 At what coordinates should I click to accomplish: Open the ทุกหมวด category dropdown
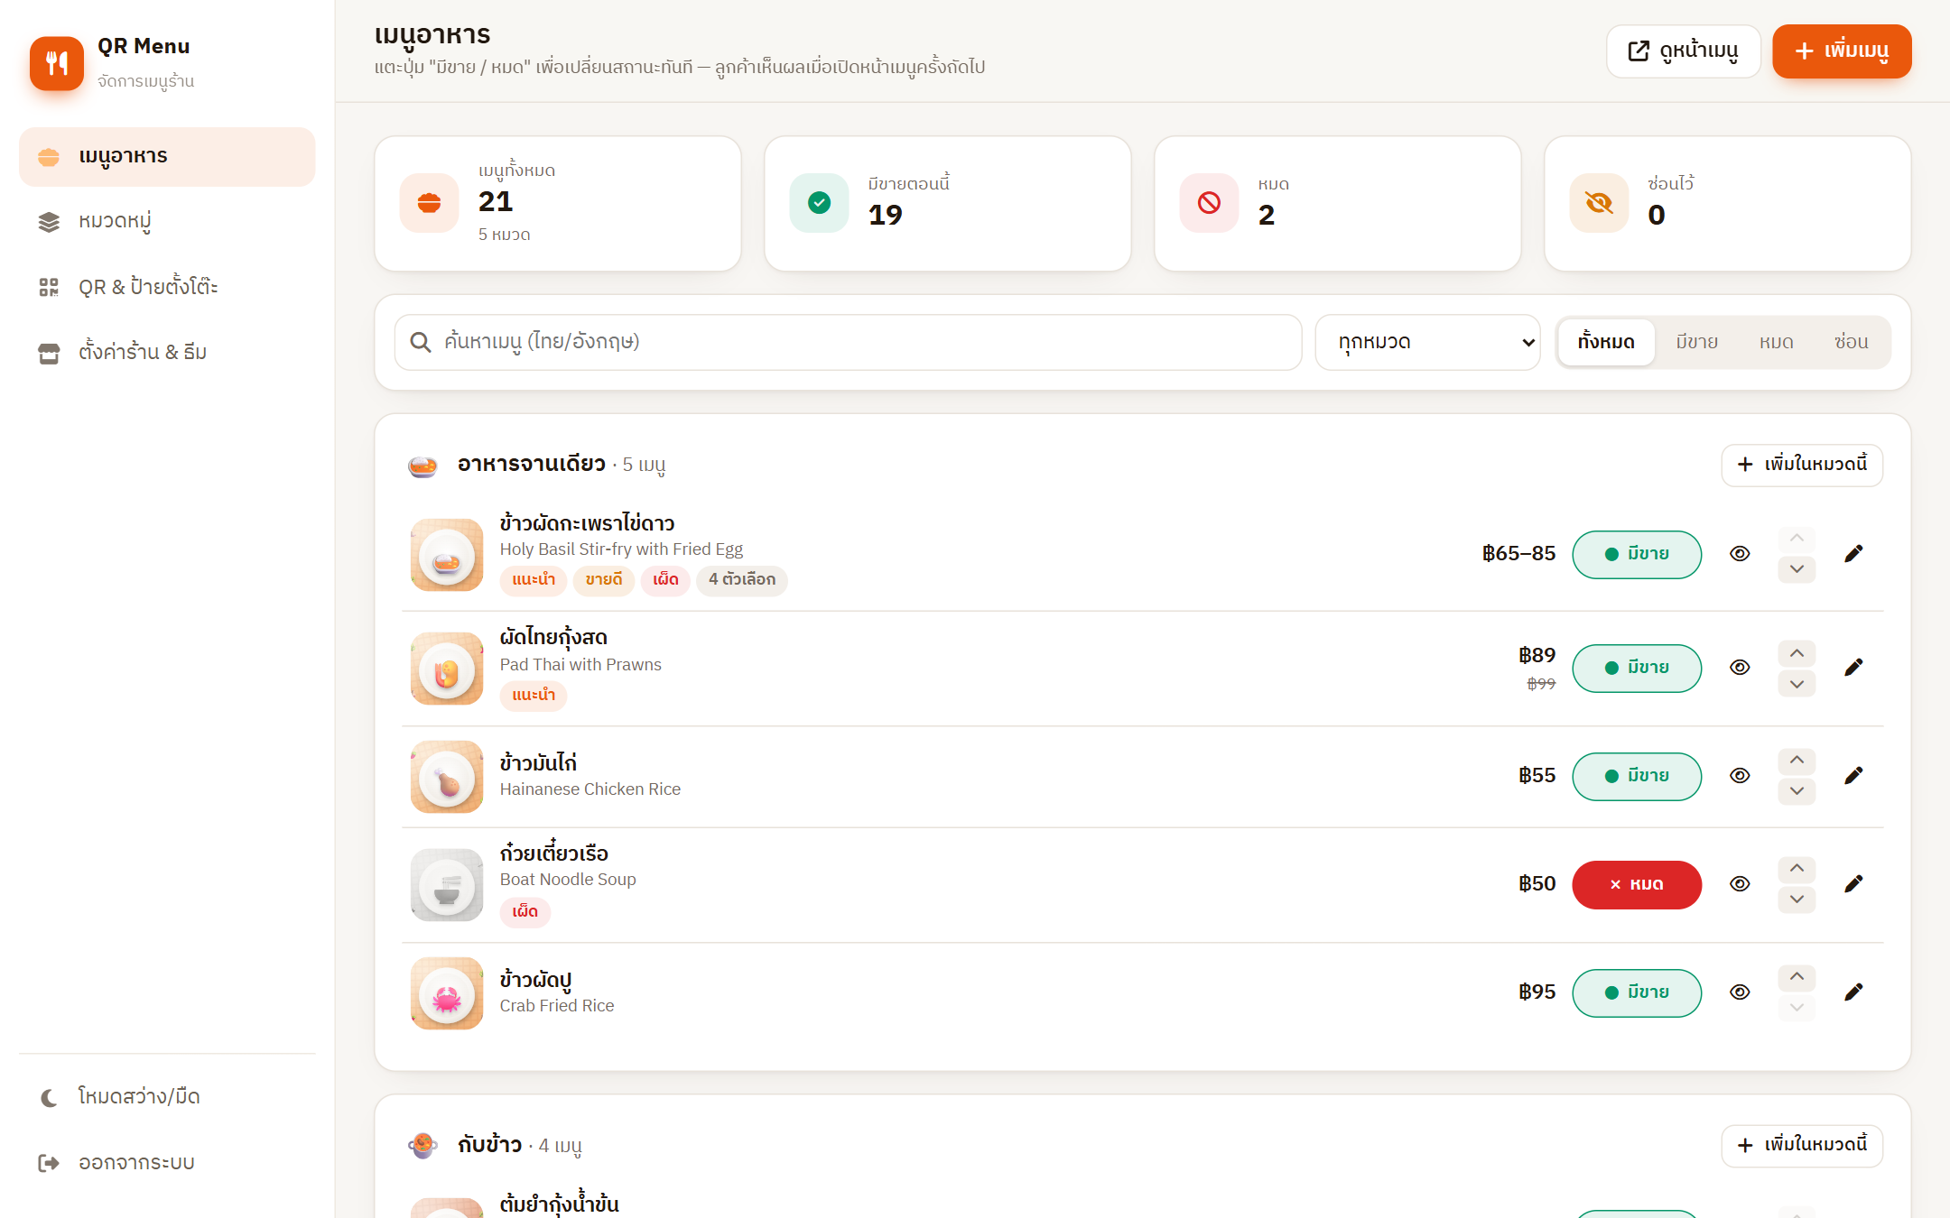coord(1427,342)
